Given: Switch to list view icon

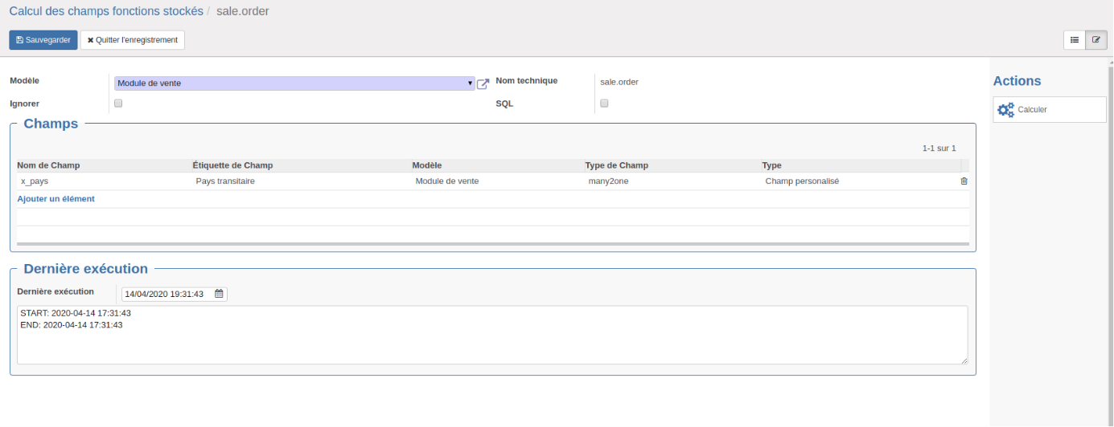Looking at the screenshot, I should [1075, 39].
